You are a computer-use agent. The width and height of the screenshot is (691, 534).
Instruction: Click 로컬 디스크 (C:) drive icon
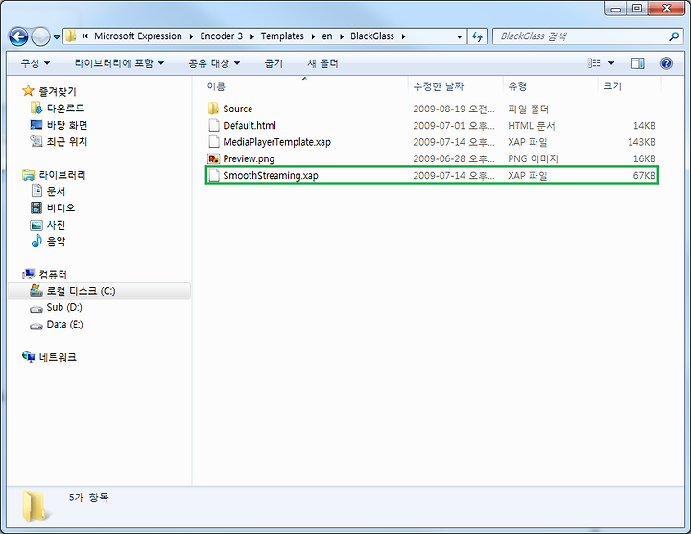[x=36, y=291]
